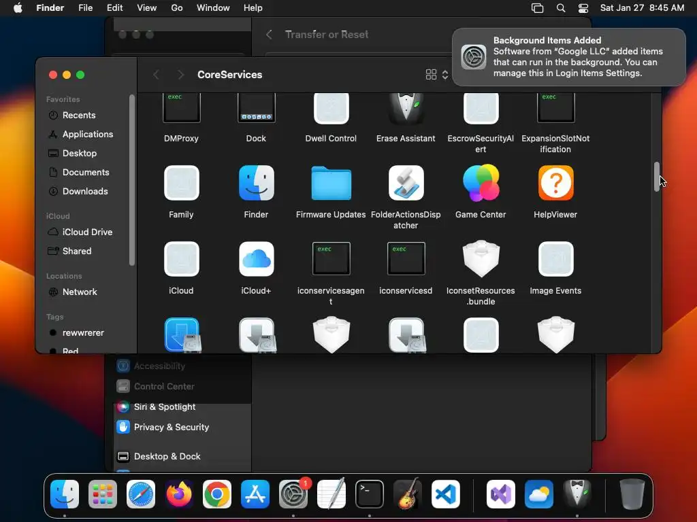Select the Finder app icon in CoreServices
The height and width of the screenshot is (522, 697).
click(x=256, y=183)
